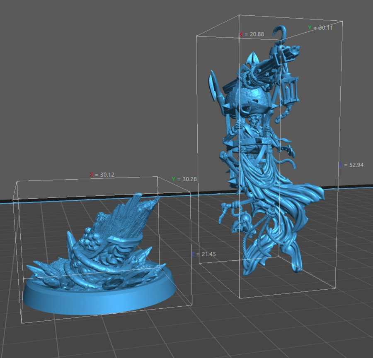Click the build plate grid floor between models
The height and width of the screenshot is (358, 373).
point(195,323)
